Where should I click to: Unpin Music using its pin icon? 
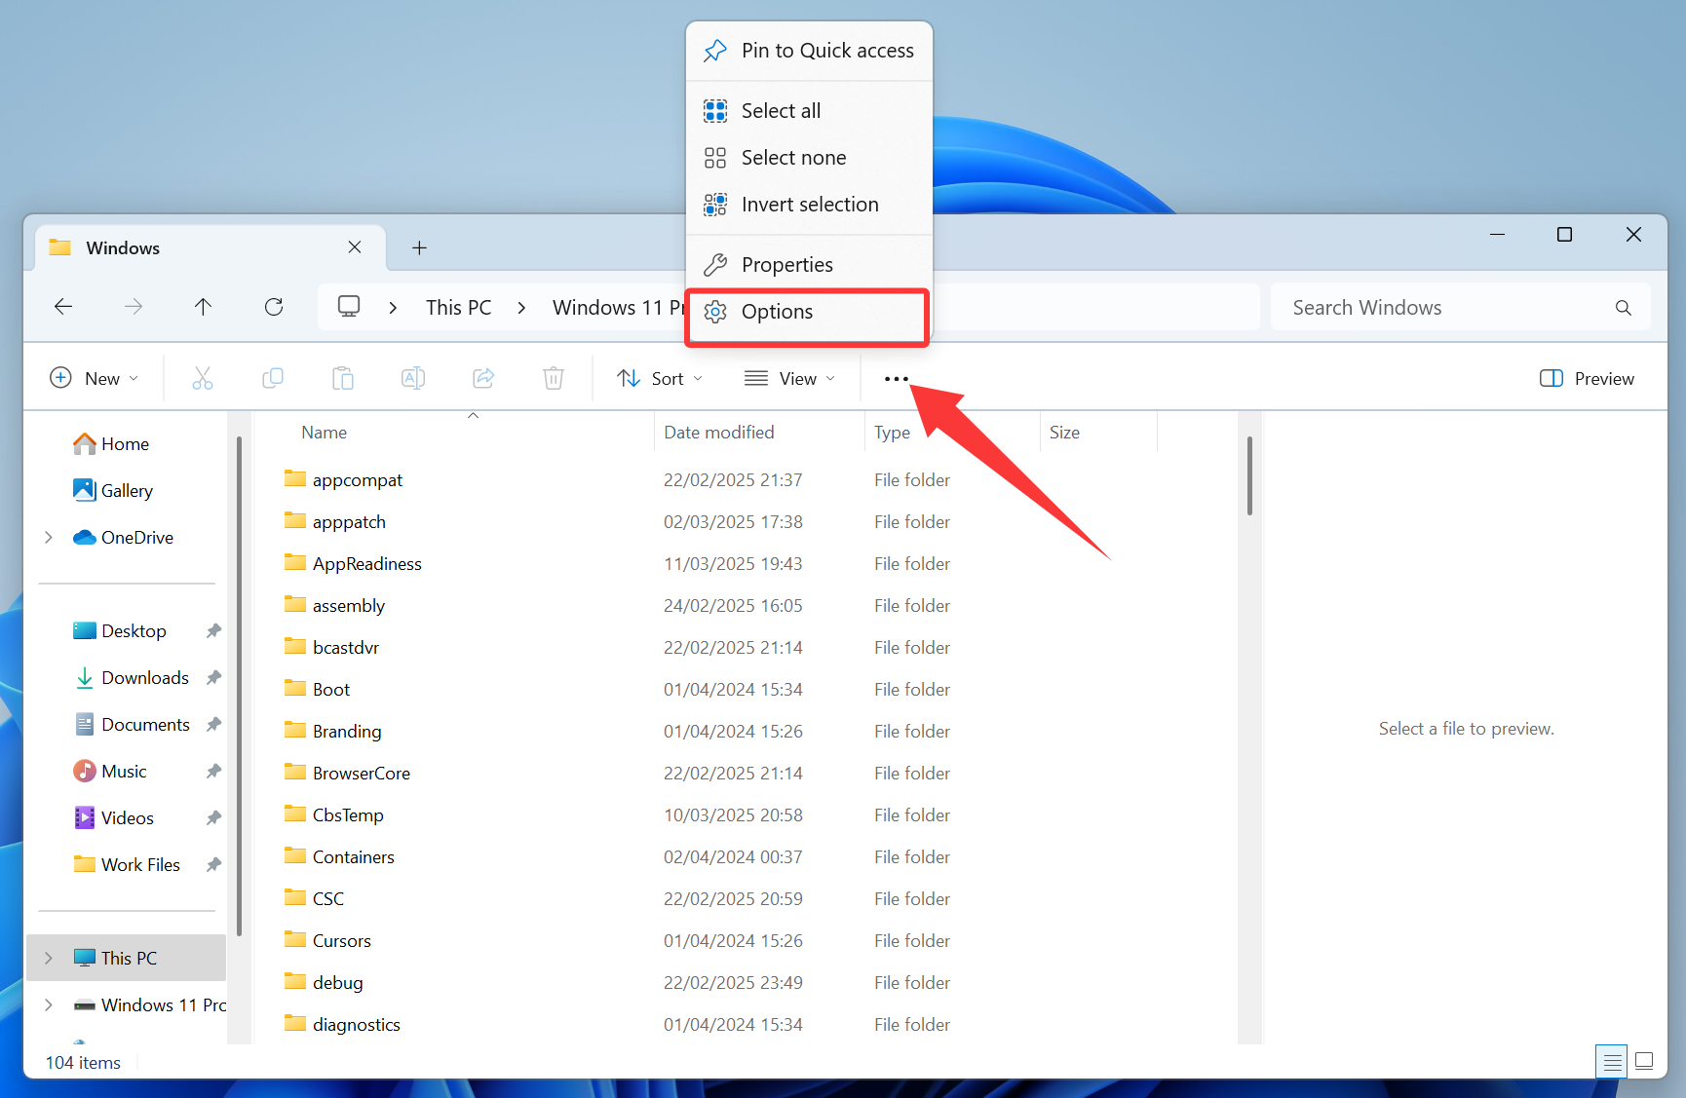213,772
